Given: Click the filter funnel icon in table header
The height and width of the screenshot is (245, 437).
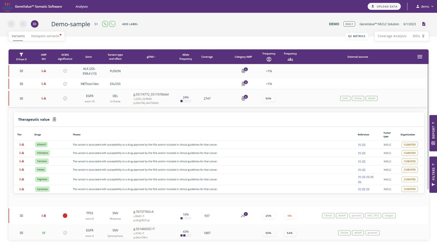Looking at the screenshot, I should [x=21, y=55].
